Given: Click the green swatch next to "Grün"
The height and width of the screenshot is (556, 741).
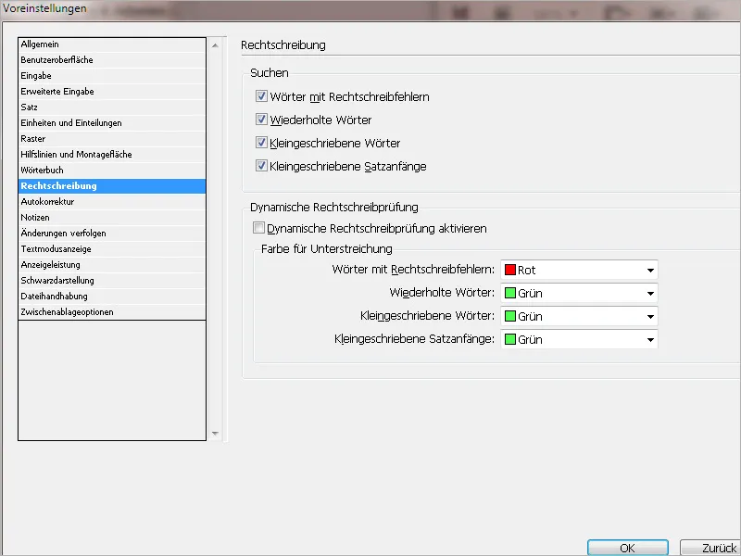Looking at the screenshot, I should click(x=509, y=293).
